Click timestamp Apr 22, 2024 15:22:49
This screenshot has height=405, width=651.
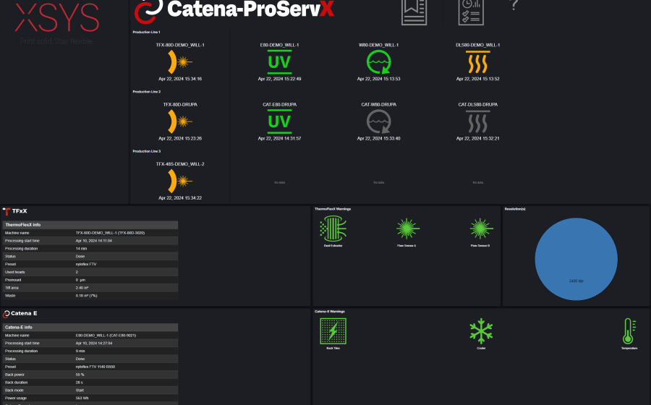pyautogui.click(x=279, y=79)
